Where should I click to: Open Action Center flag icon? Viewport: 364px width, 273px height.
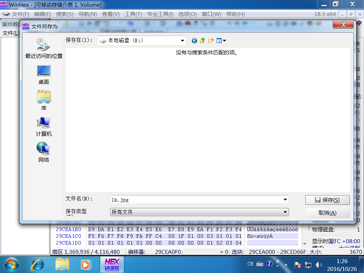[298, 264]
